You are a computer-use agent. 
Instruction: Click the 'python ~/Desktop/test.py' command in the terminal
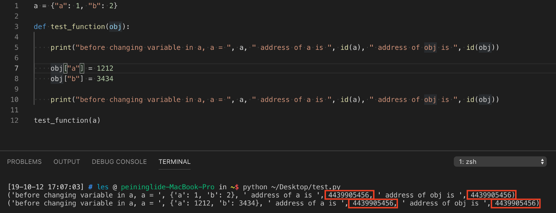tap(292, 187)
